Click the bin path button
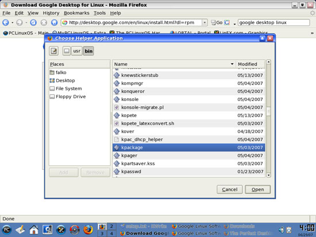The width and height of the screenshot is (316, 237). (88, 51)
